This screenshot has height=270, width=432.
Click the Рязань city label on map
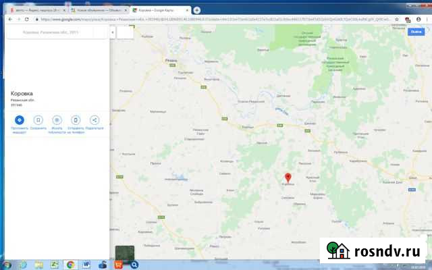click(171, 60)
